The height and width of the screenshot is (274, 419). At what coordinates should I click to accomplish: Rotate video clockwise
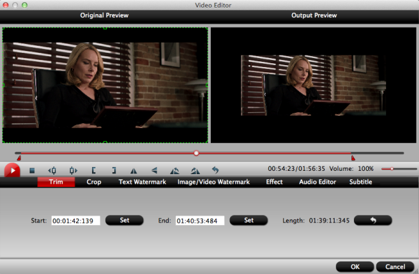pos(195,171)
